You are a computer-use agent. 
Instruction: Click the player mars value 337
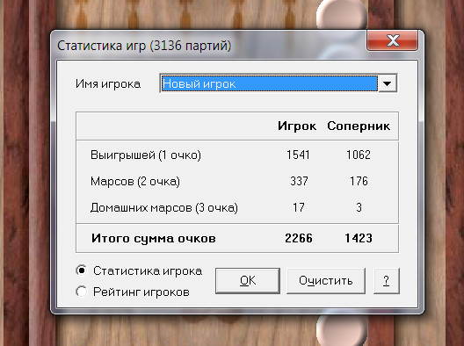[299, 181]
